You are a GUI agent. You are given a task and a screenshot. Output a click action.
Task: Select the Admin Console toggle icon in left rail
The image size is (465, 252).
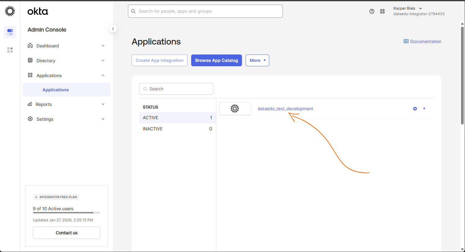click(10, 32)
